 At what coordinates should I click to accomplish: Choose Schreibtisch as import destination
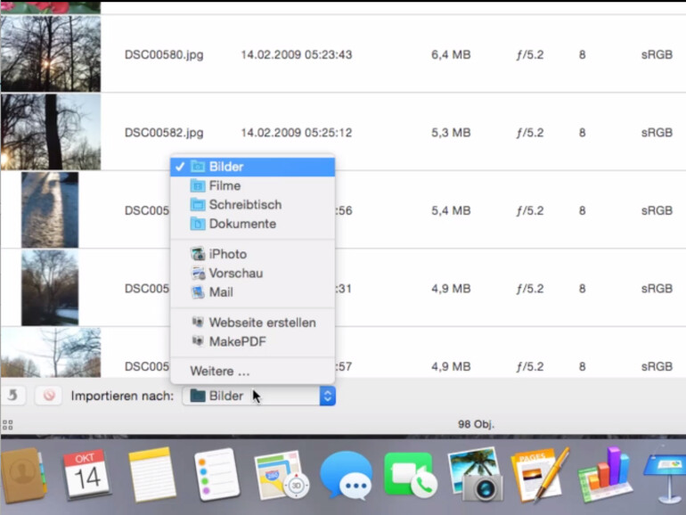(x=252, y=205)
